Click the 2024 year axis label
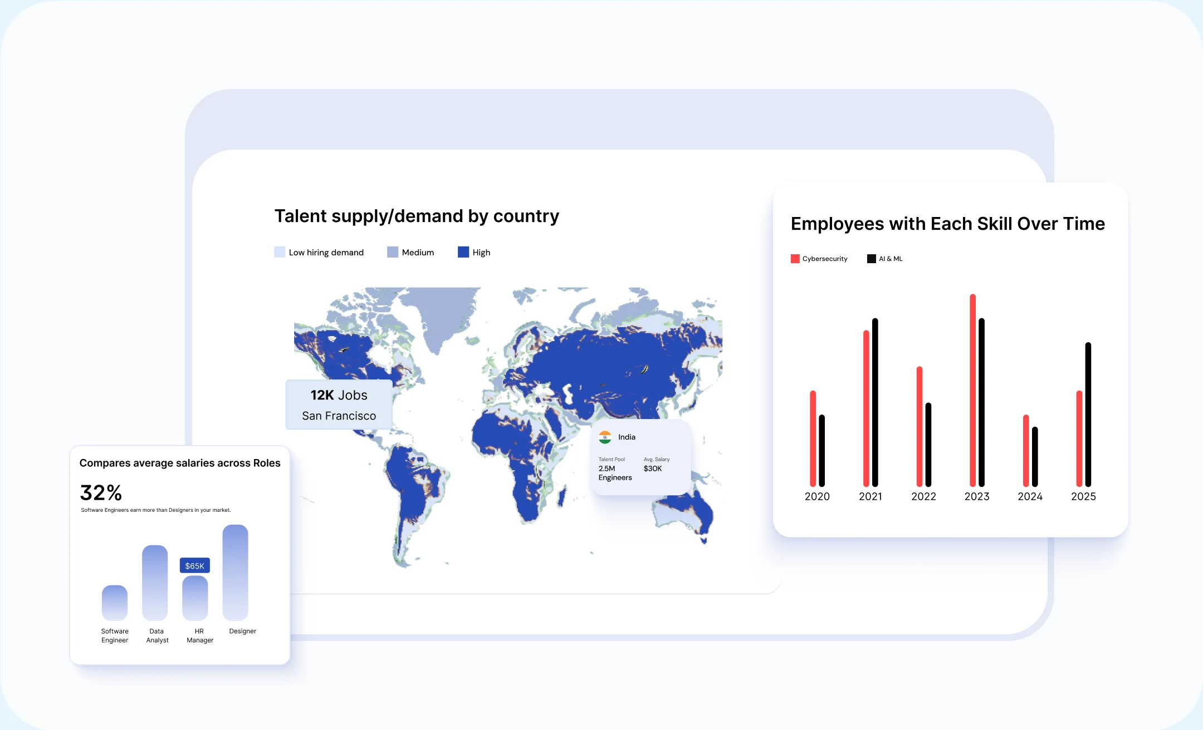Screen dimensions: 1203x730 (1030, 496)
